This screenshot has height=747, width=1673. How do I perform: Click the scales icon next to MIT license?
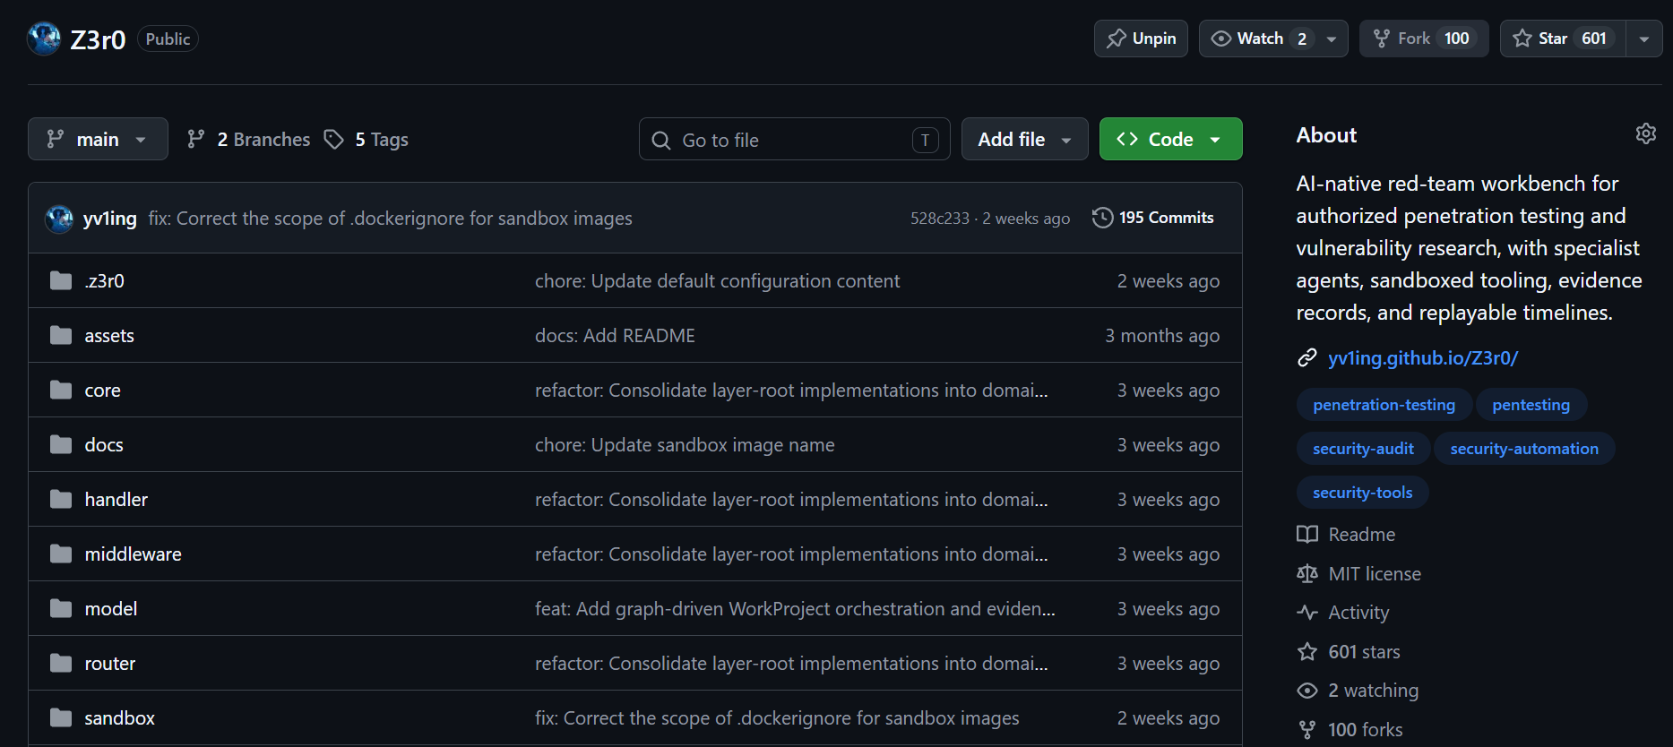click(x=1307, y=574)
